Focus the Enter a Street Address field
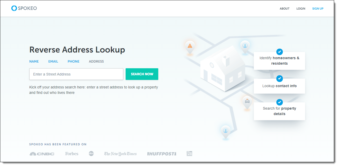This screenshot has height=166, width=338. tap(76, 74)
